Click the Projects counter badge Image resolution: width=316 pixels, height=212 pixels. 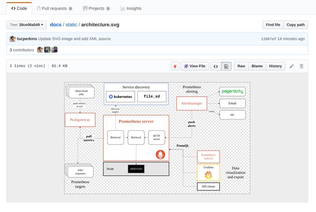pos(108,8)
